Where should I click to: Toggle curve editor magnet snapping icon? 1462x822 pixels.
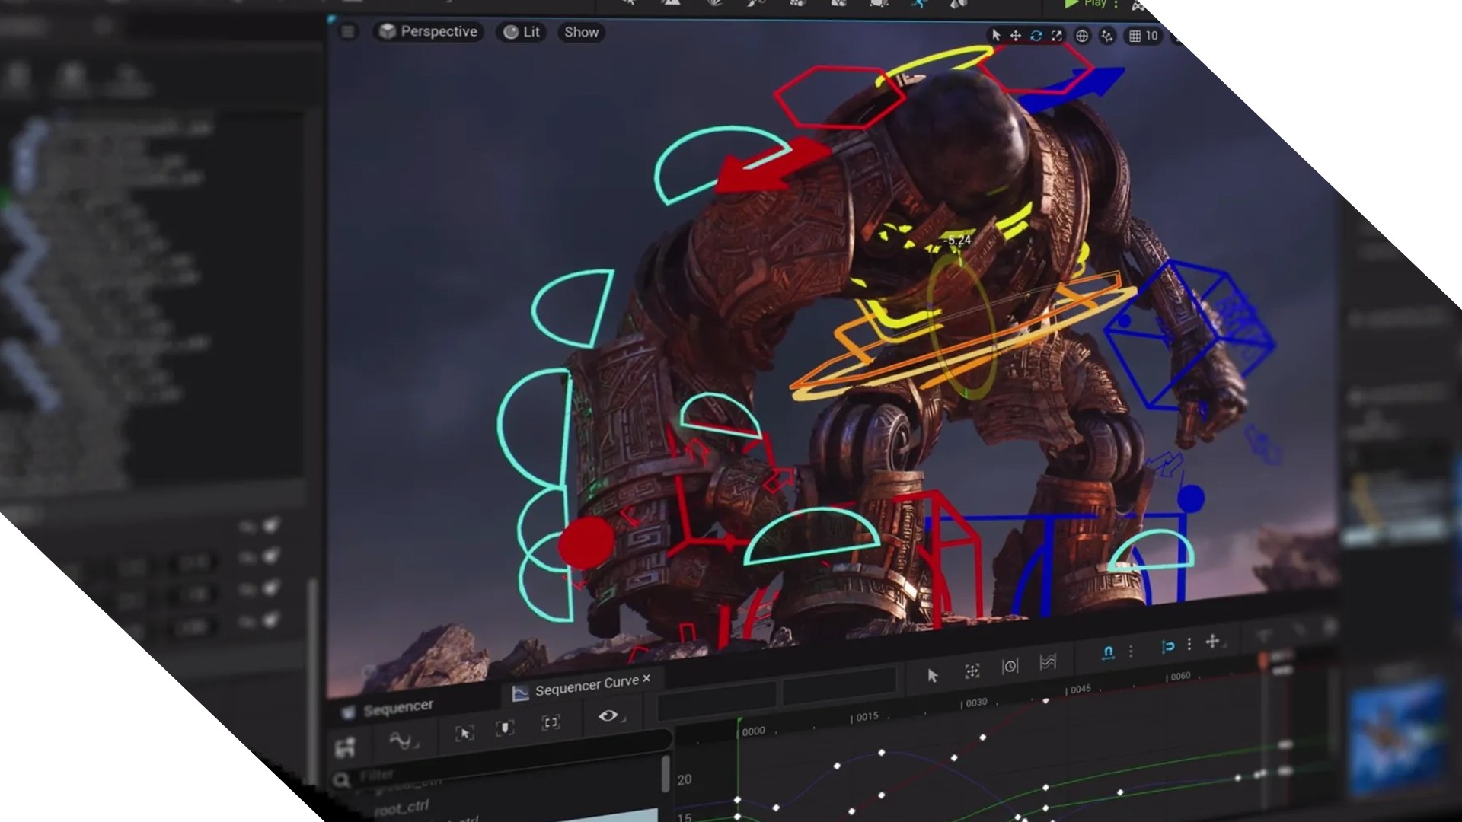coord(1109,652)
